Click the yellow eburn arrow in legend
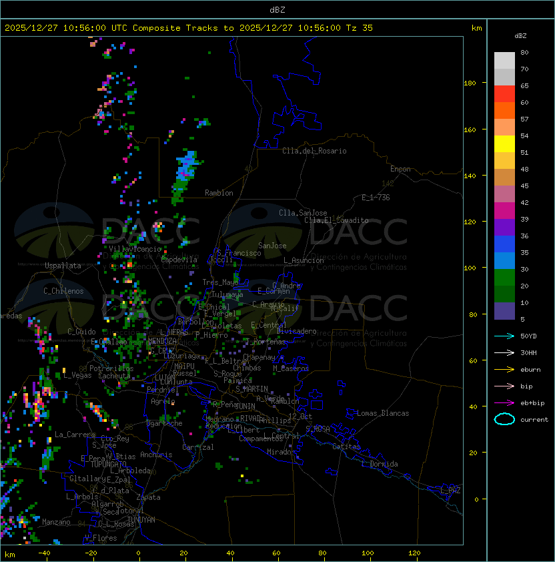555x562 pixels. tap(504, 369)
